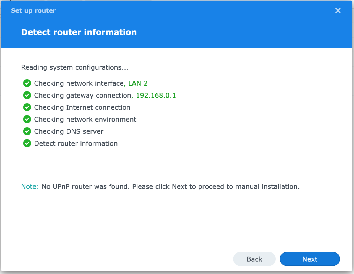Viewport: 354px width, 274px height.
Task: Close the Set up router dialog
Action: pyautogui.click(x=338, y=10)
